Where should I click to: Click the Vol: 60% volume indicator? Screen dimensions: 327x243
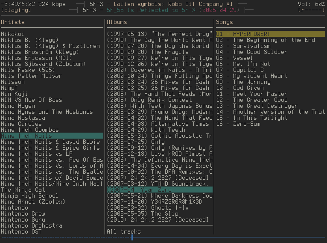311,4
